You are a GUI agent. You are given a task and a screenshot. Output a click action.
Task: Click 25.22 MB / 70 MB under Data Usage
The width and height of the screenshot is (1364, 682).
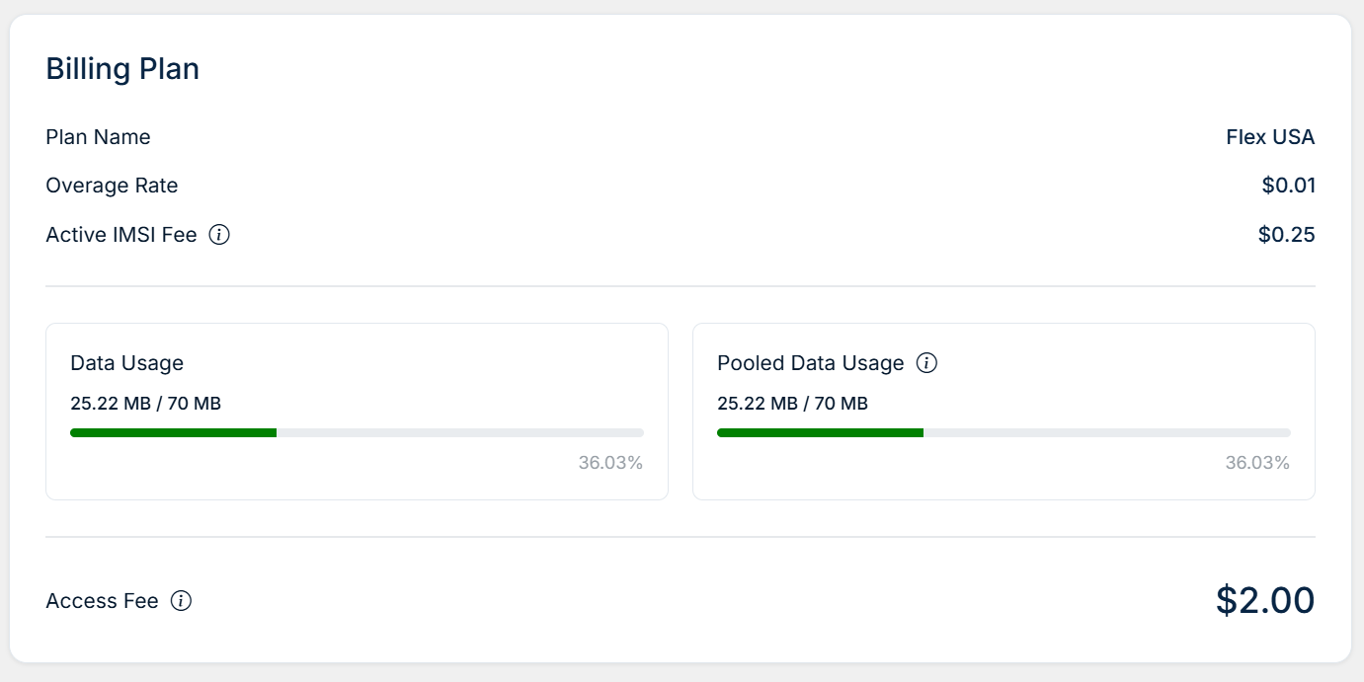tap(145, 403)
